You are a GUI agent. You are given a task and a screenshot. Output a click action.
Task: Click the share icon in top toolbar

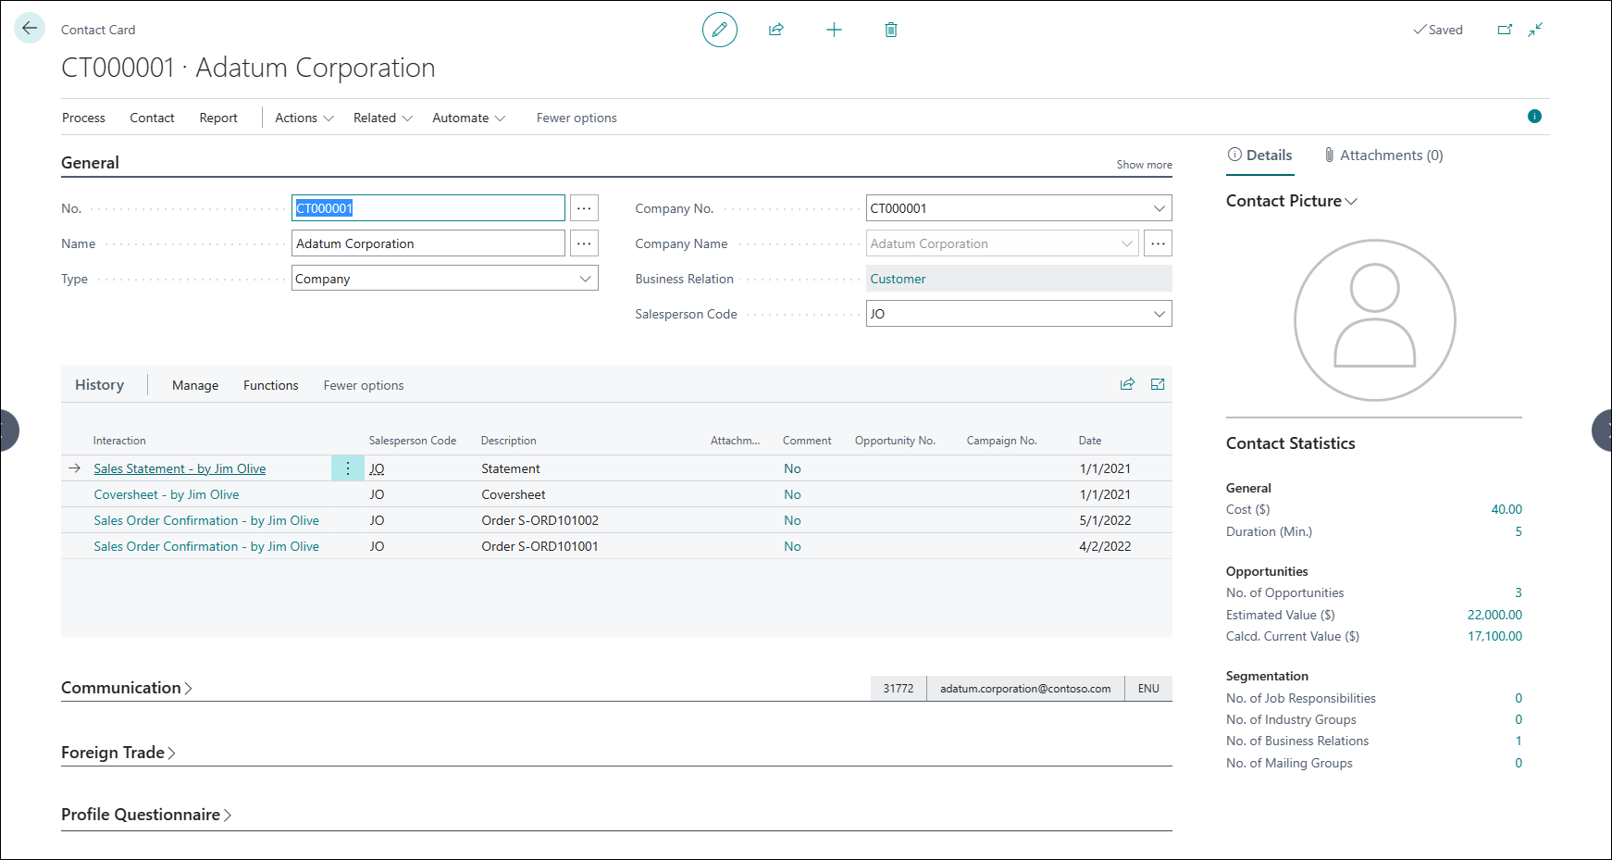[776, 30]
